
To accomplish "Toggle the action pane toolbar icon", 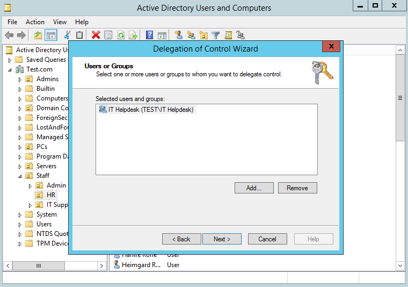I will [162, 35].
